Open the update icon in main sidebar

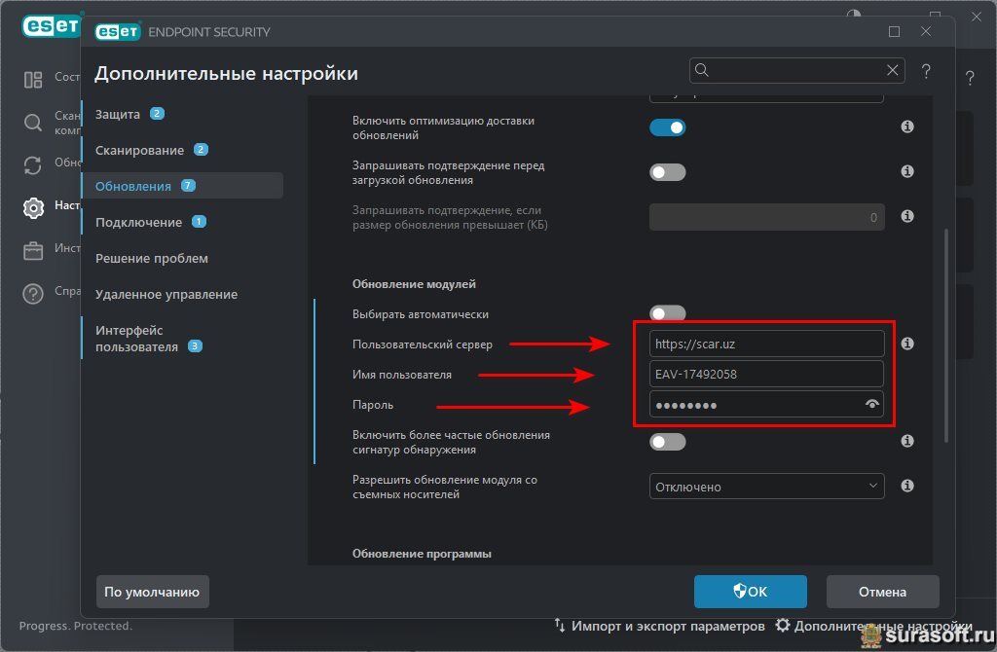[33, 165]
